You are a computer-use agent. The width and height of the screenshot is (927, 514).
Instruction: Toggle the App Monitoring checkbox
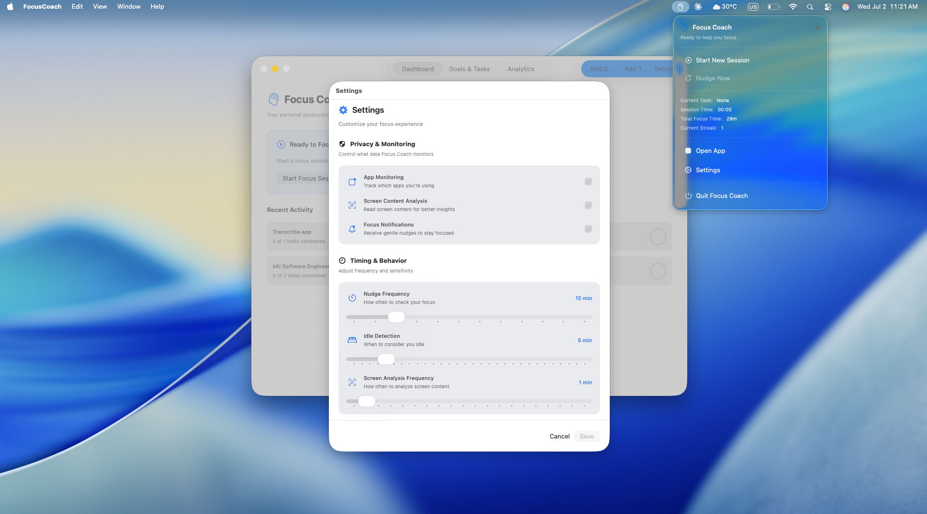588,181
